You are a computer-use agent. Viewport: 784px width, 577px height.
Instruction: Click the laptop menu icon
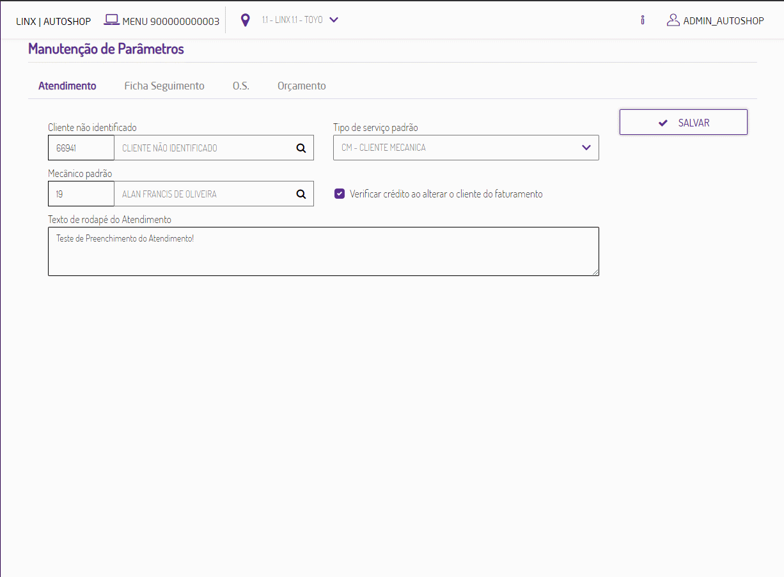(x=112, y=20)
